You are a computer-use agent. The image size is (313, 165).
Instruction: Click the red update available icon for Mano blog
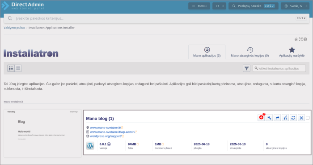coord(261,118)
